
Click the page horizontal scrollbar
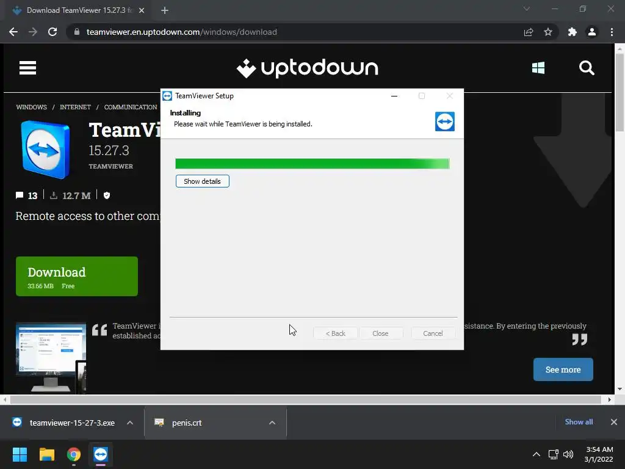pos(305,399)
